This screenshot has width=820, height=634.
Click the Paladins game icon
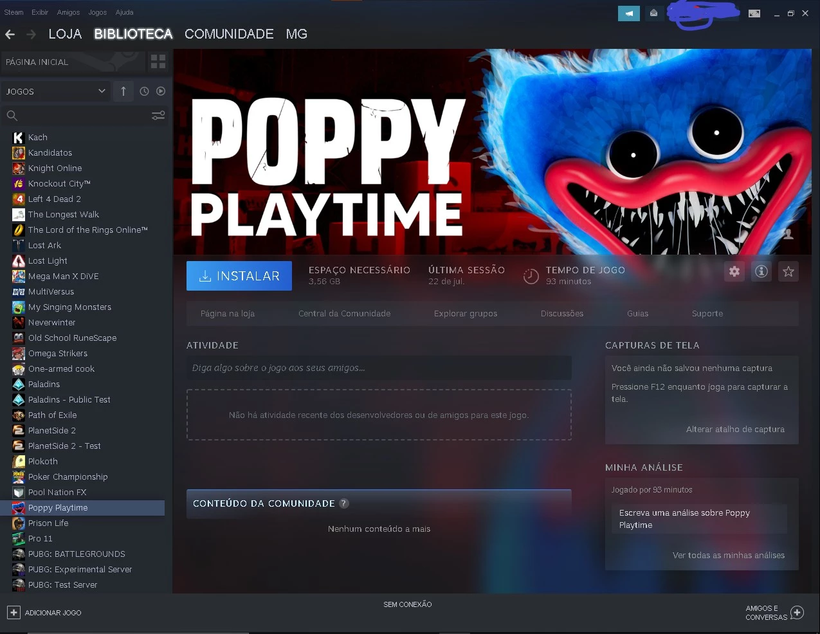(x=19, y=384)
